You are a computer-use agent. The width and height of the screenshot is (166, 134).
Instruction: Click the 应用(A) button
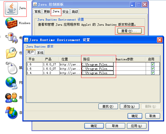[x=137, y=126]
